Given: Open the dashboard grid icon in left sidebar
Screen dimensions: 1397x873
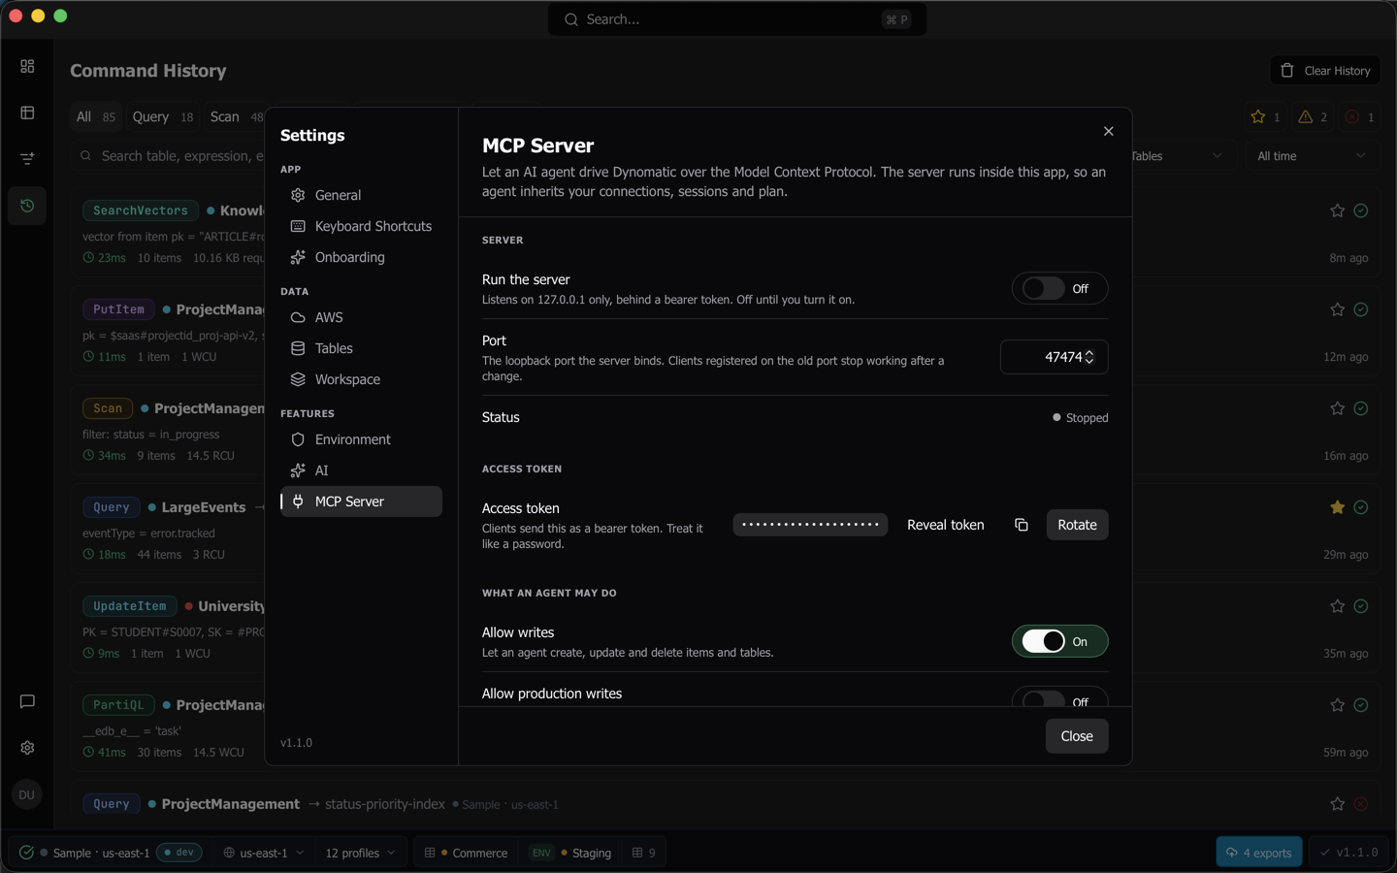Looking at the screenshot, I should (27, 66).
